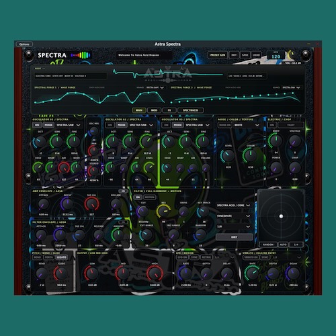The image size is (336, 336).
Task: Switch to the SPECTRACID tab
Action: (190, 110)
